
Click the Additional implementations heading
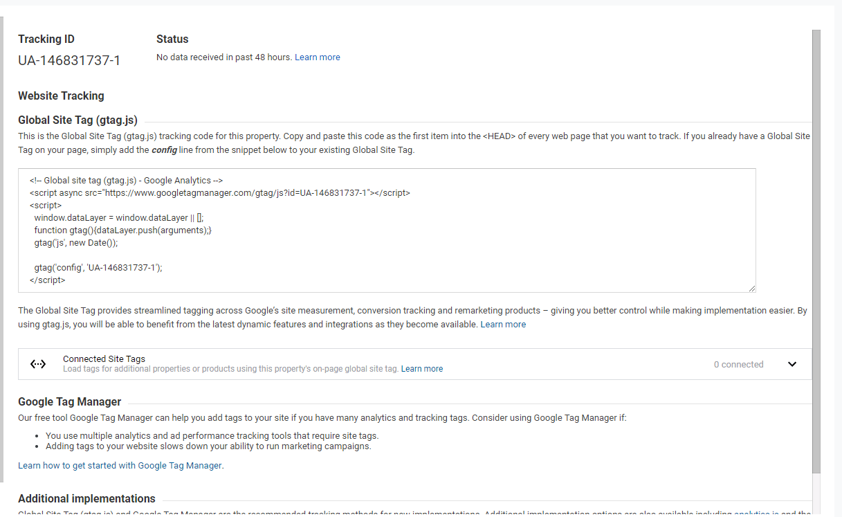[86, 498]
